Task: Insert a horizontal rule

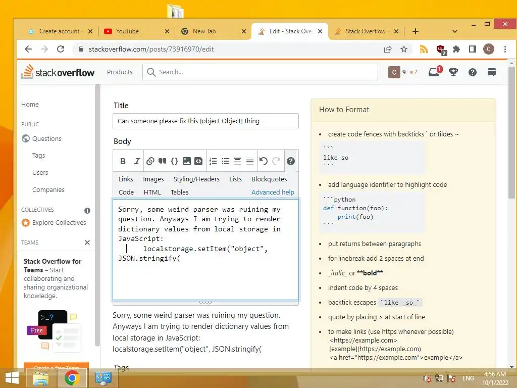Action: (250, 161)
